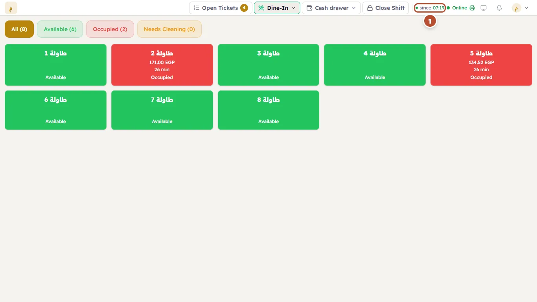Expand the Cash drawer dropdown
This screenshot has width=537, height=302.
331,8
